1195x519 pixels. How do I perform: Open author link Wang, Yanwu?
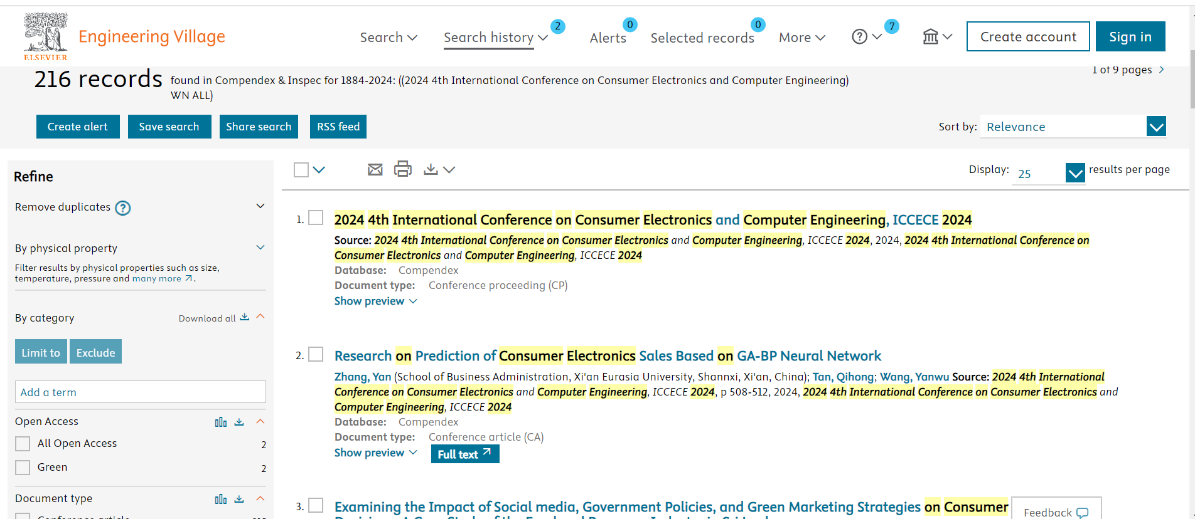[x=914, y=377]
